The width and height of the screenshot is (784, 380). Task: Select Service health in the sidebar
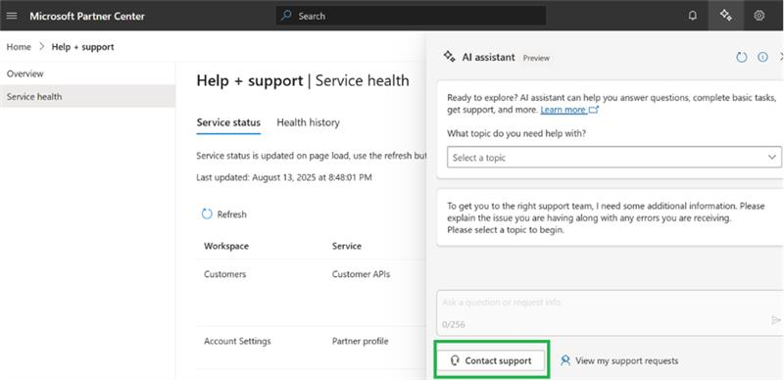(x=87, y=96)
